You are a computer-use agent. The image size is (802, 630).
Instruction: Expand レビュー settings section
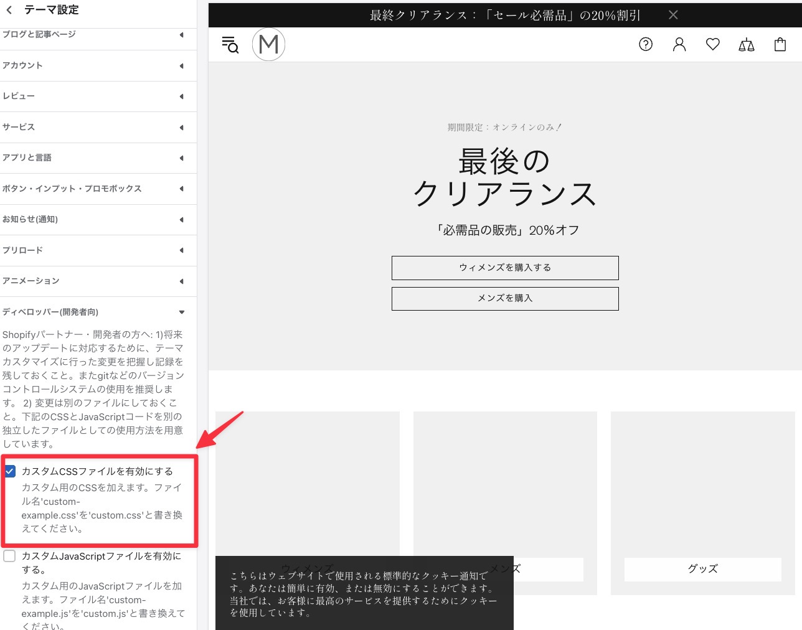[x=98, y=96]
